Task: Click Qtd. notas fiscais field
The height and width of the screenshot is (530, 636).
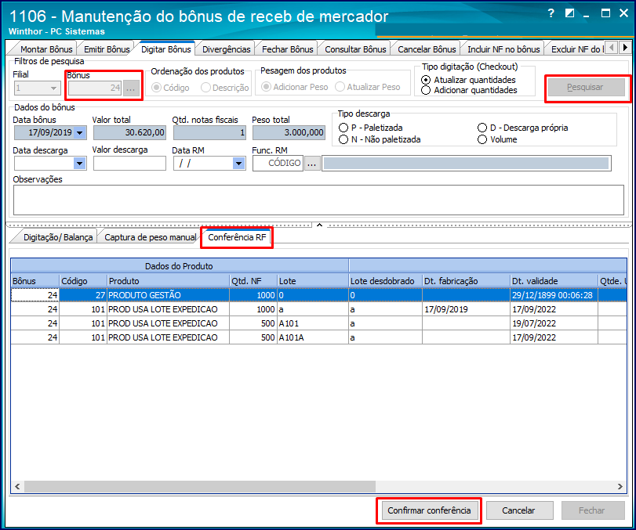Action: pyautogui.click(x=209, y=133)
